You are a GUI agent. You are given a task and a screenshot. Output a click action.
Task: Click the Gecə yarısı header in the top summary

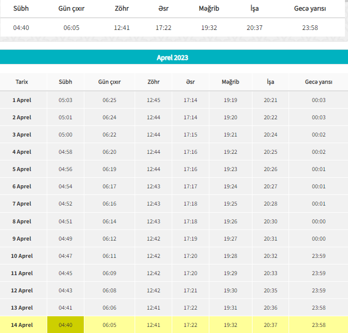[310, 9]
